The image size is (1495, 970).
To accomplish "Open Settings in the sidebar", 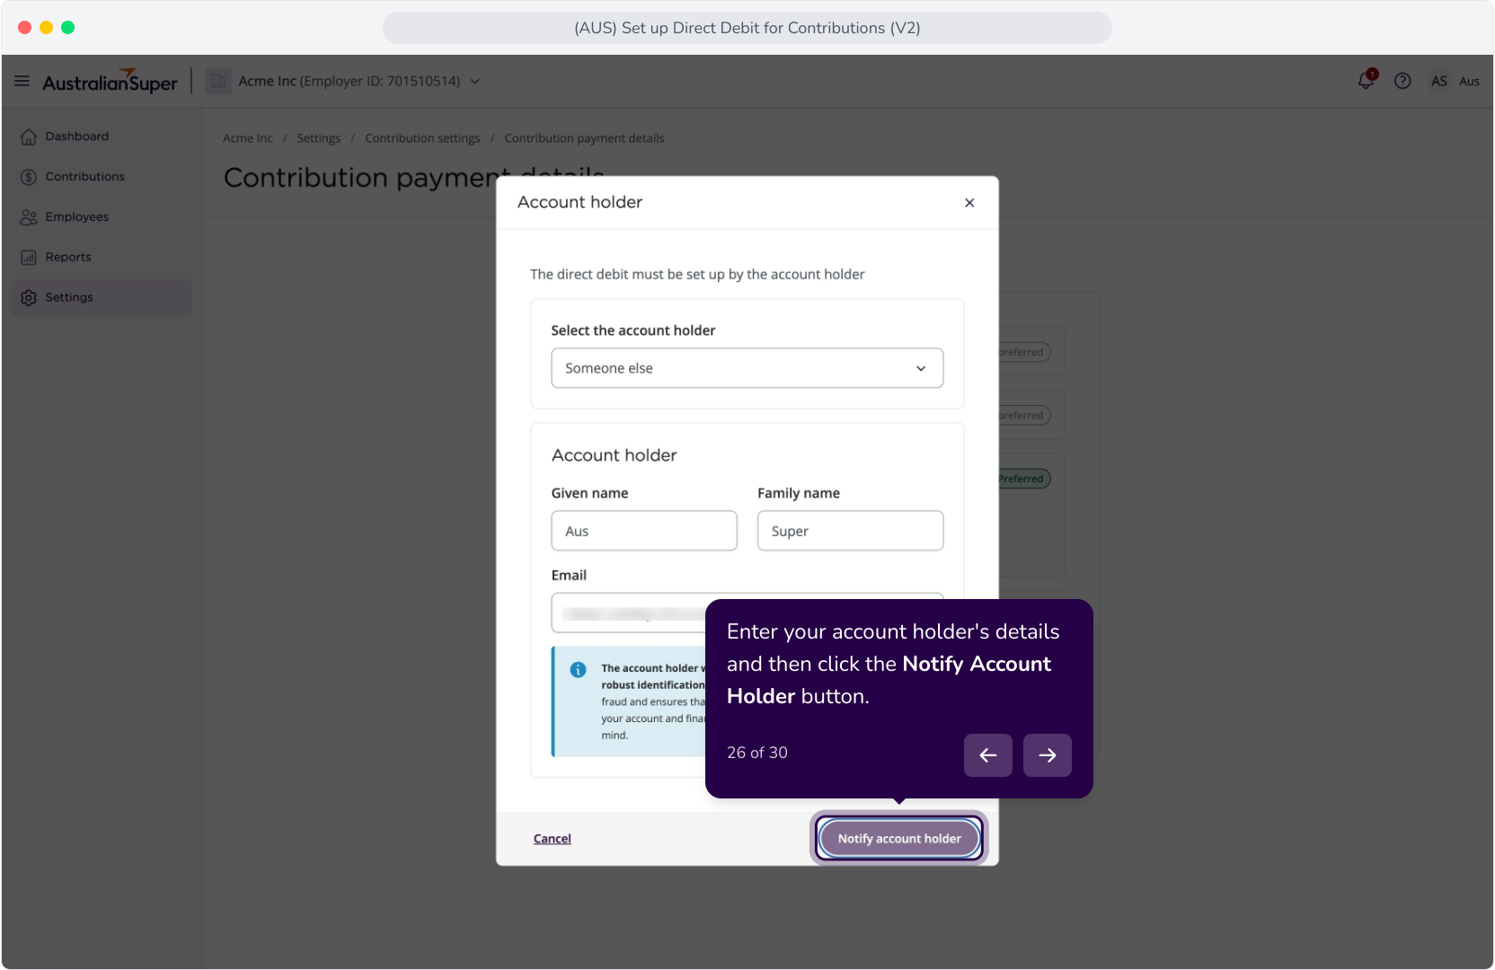I will point(102,297).
